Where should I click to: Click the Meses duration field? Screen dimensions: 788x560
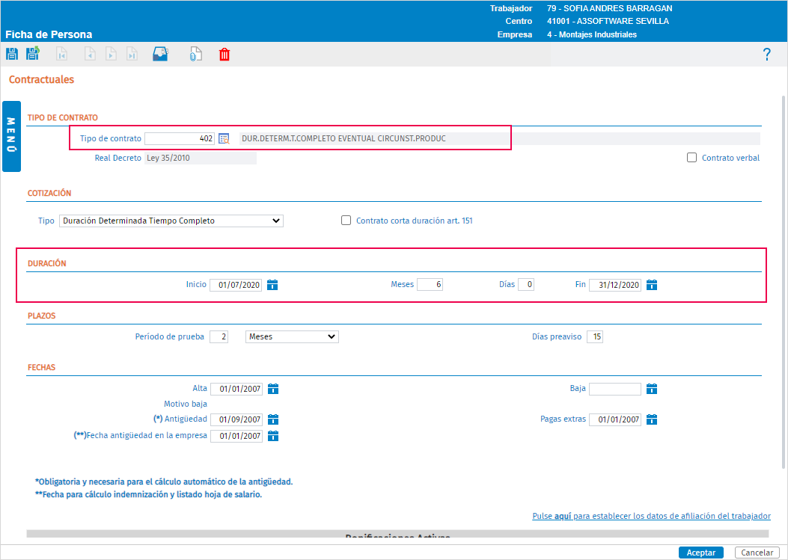point(430,285)
